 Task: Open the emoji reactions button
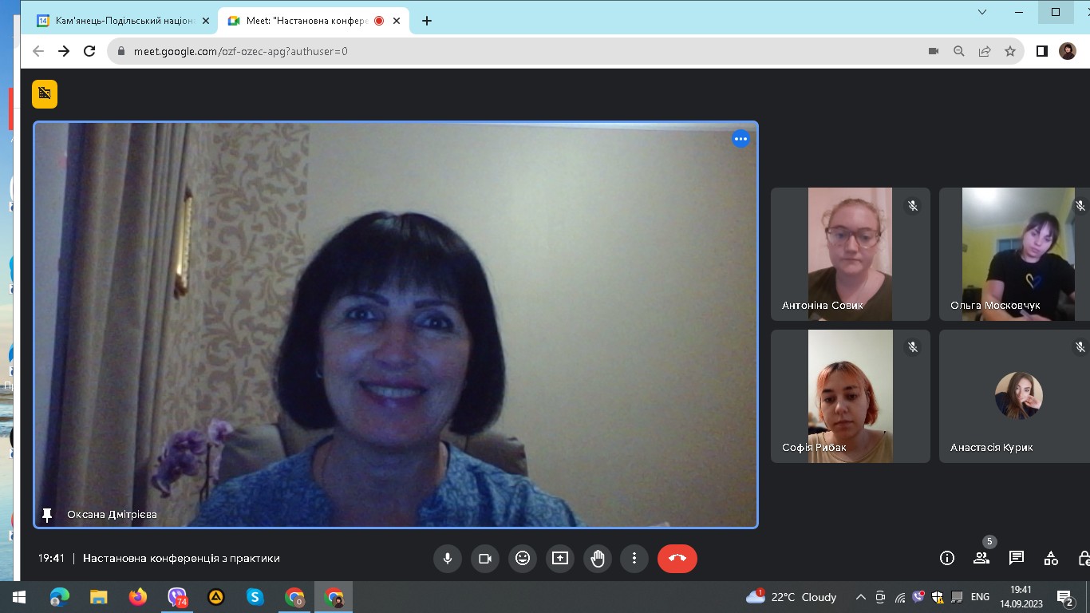coord(523,559)
